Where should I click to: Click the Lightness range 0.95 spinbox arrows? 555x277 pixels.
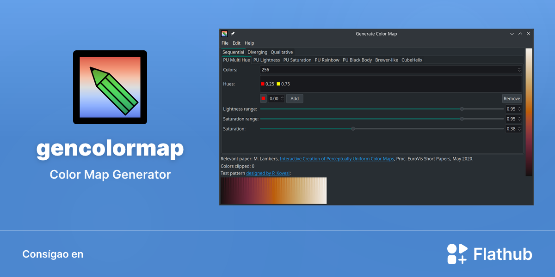519,109
